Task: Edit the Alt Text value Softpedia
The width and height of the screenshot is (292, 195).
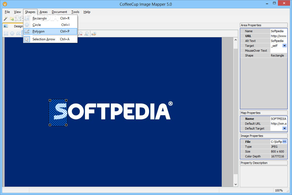Action: click(x=279, y=41)
